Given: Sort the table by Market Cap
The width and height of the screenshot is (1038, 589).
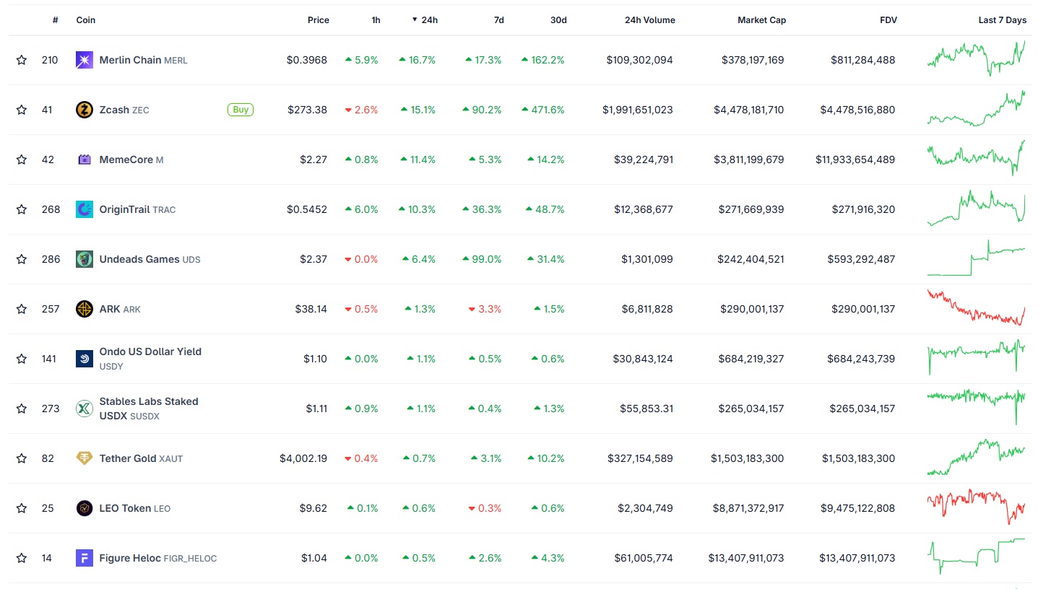Looking at the screenshot, I should pos(761,20).
